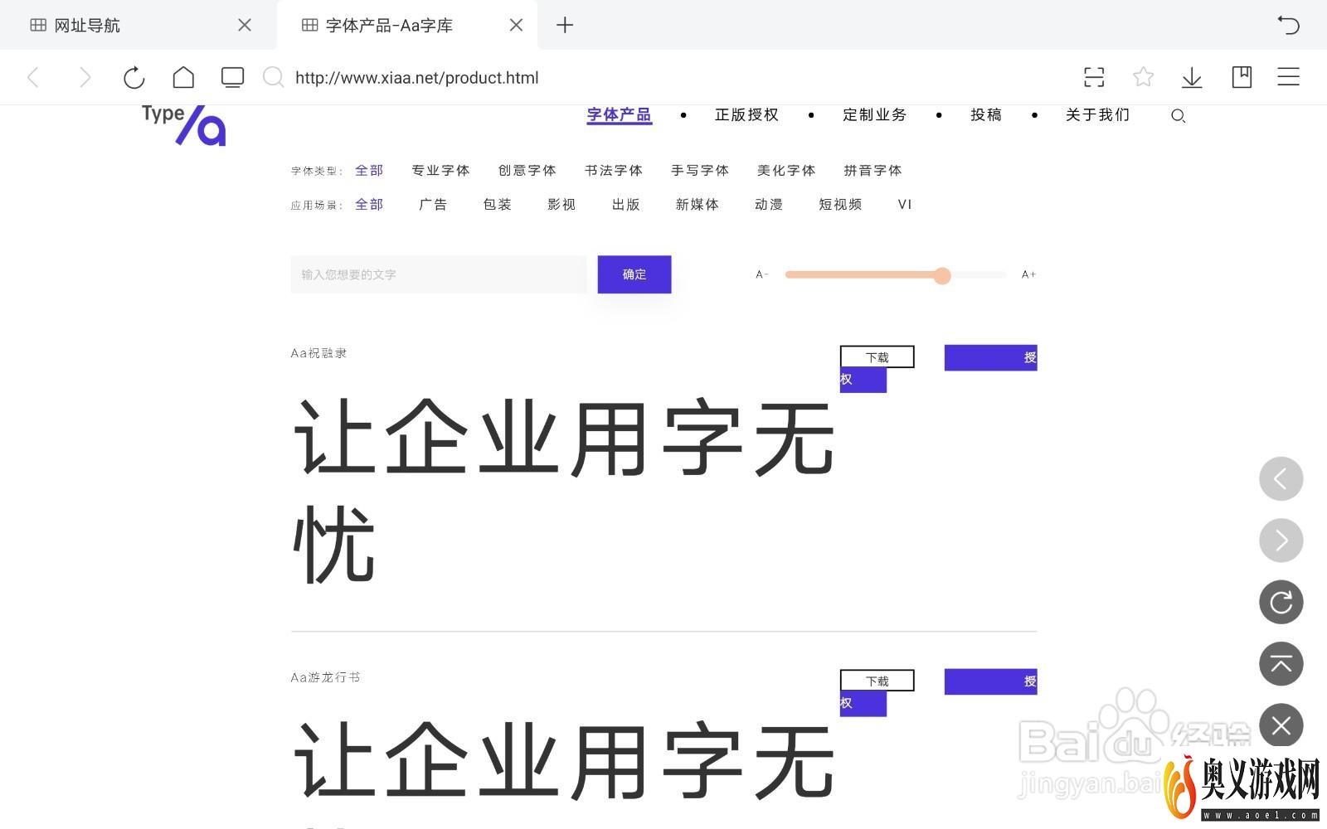Filter scenario by 出版

click(625, 204)
